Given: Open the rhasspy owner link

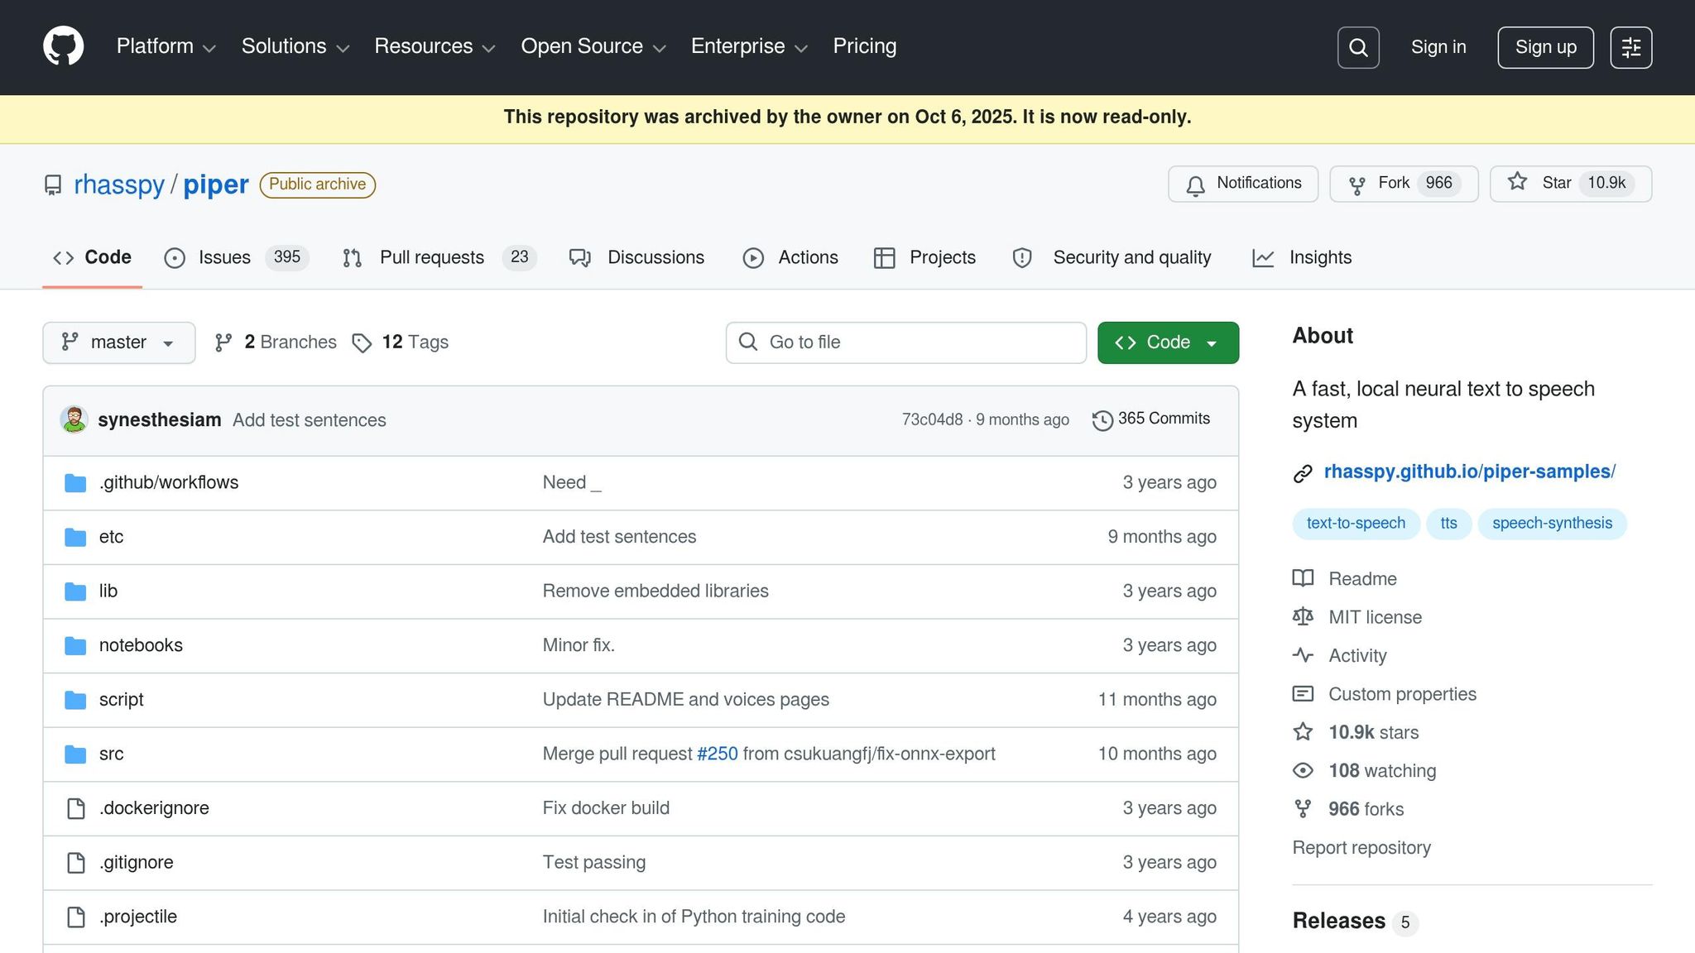Looking at the screenshot, I should point(119,184).
